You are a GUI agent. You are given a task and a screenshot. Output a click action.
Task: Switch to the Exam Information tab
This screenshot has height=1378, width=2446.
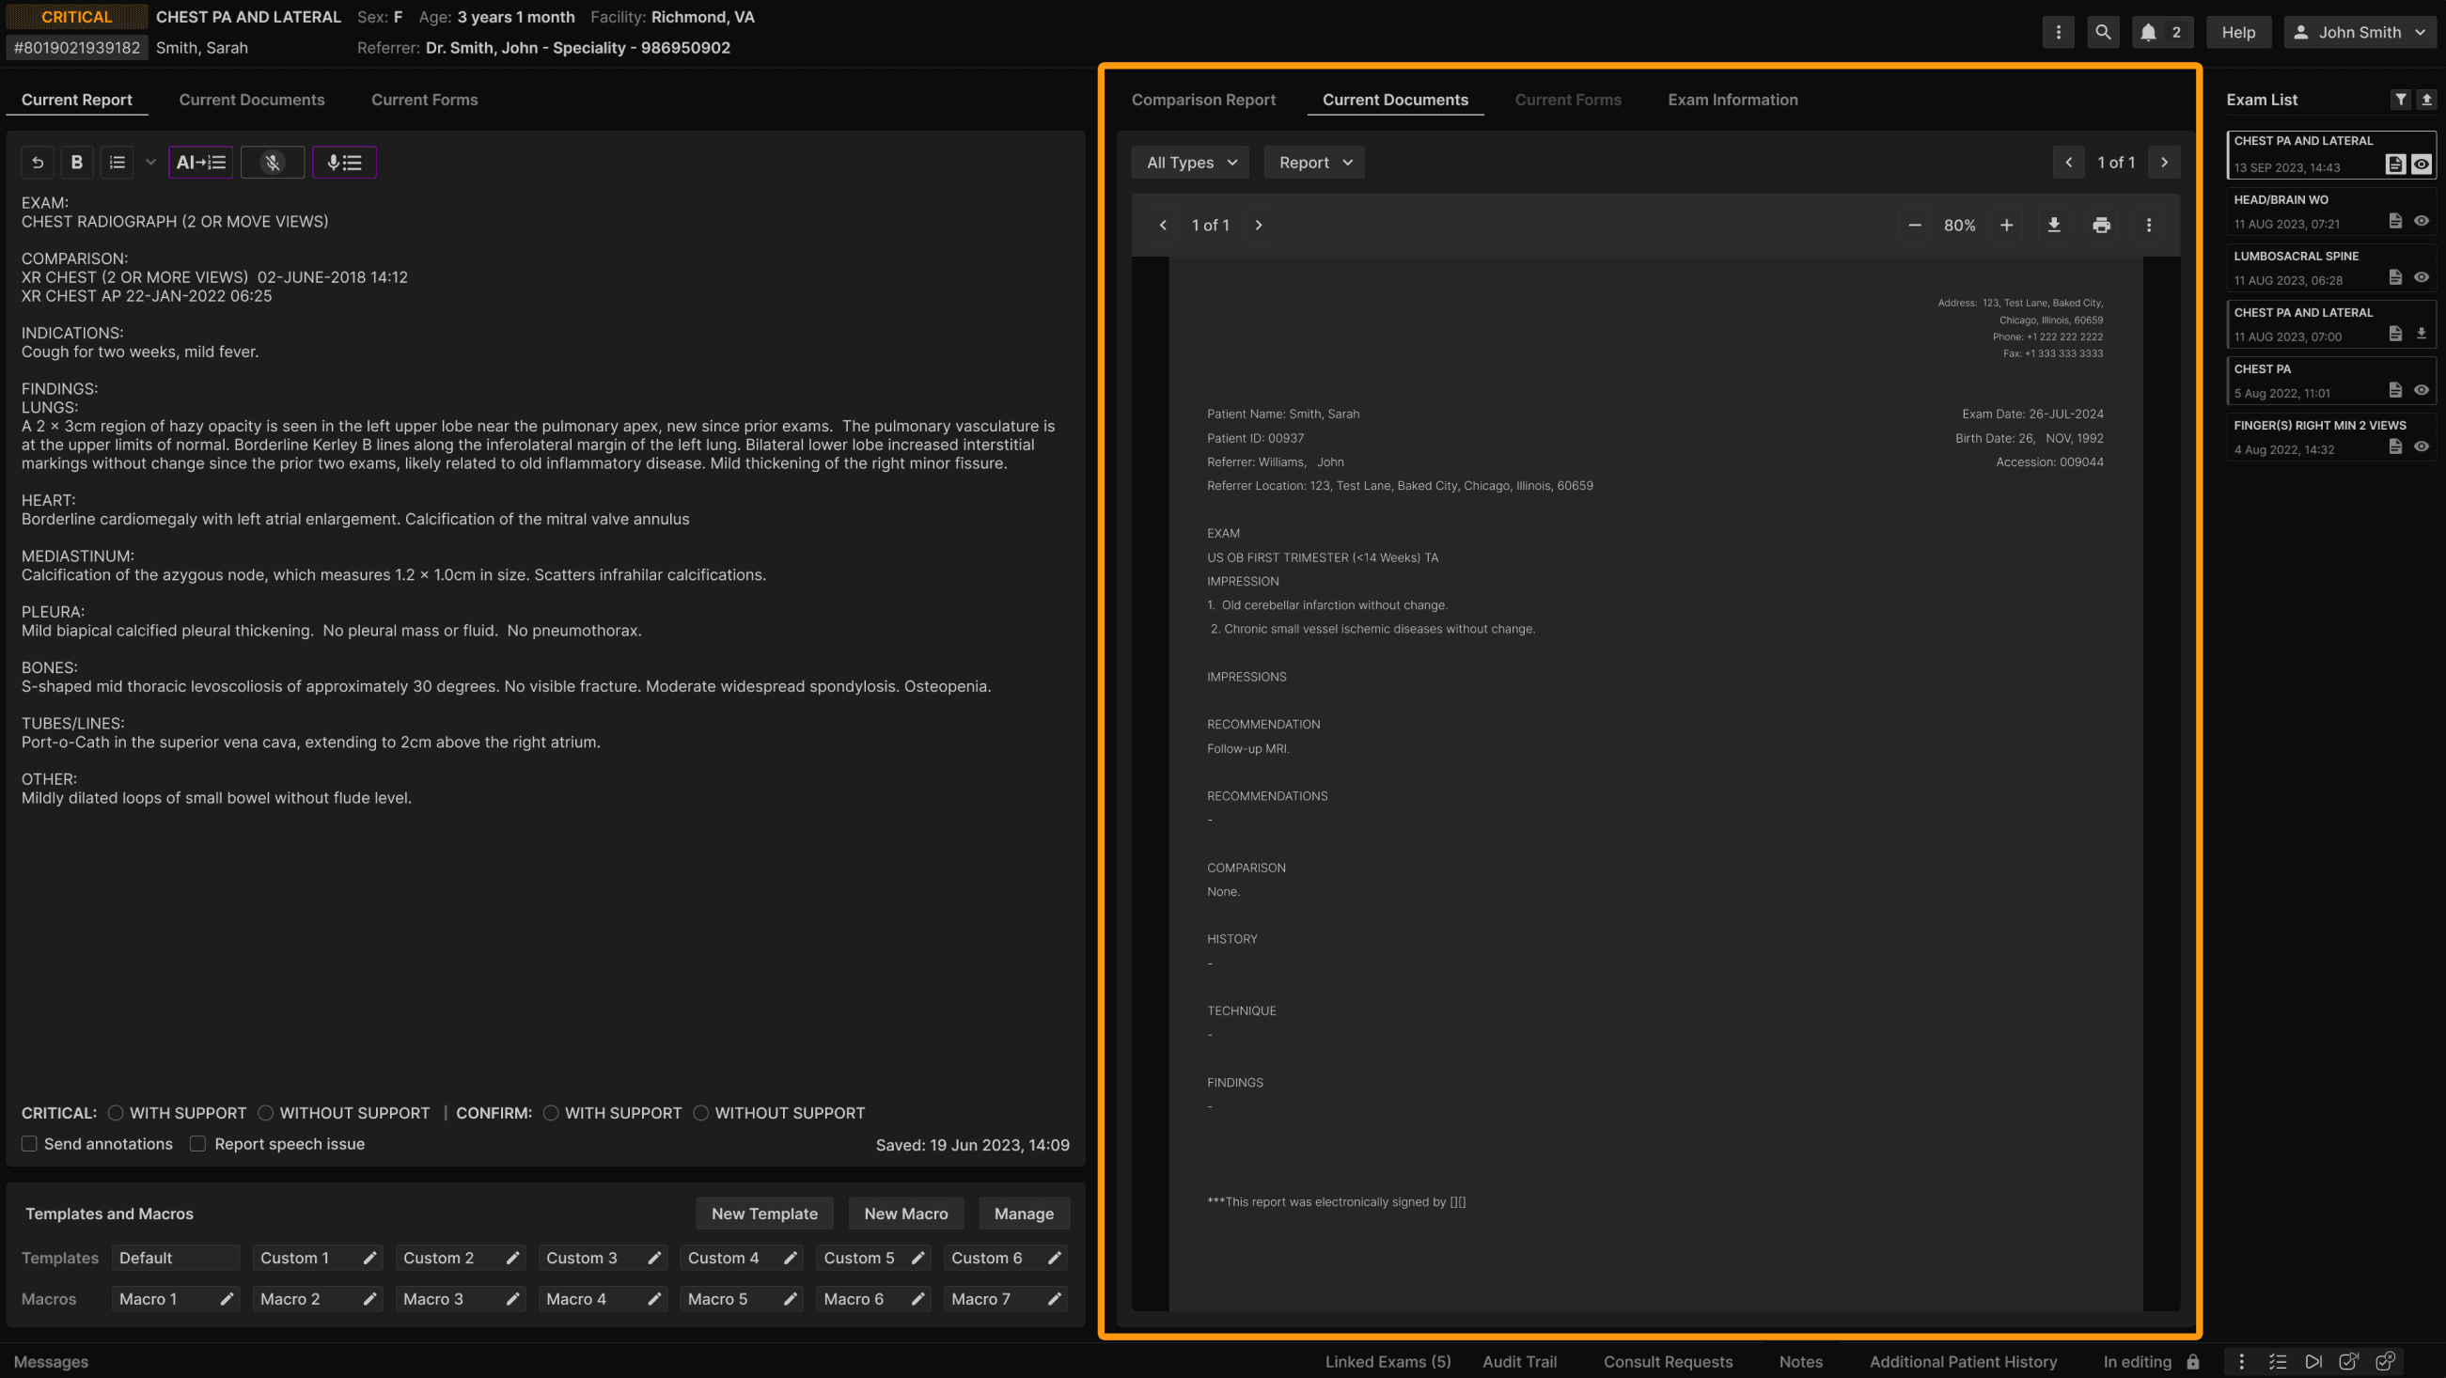point(1732,100)
